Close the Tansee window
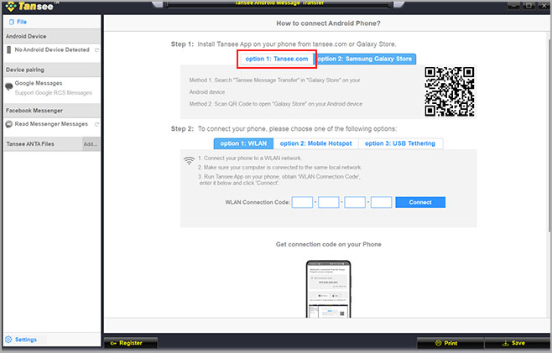This screenshot has width=552, height=353. tap(544, 6)
